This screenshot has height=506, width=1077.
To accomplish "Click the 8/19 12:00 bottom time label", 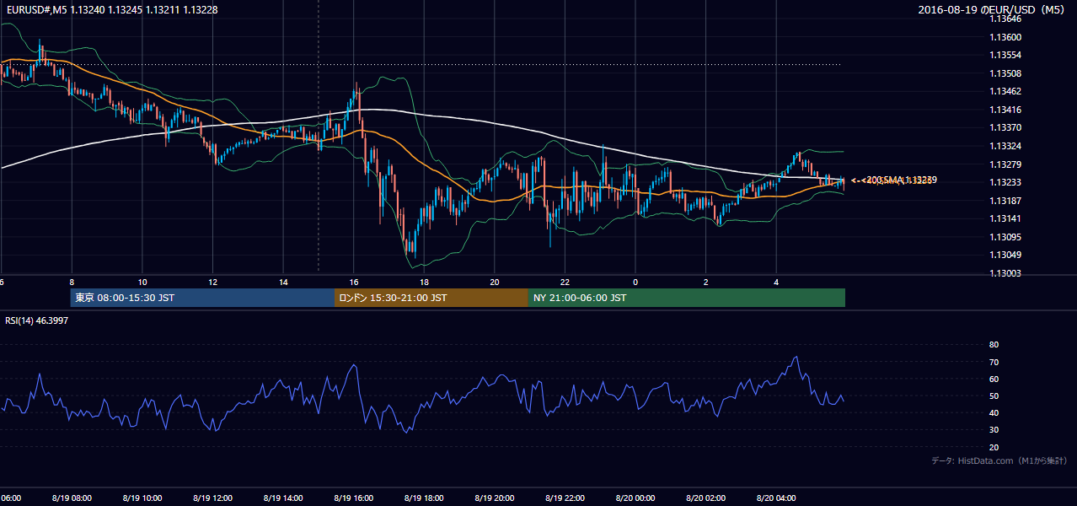I will click(x=212, y=498).
